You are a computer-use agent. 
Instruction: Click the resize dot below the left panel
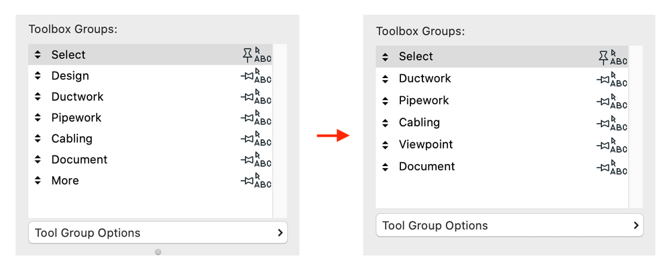point(158,252)
